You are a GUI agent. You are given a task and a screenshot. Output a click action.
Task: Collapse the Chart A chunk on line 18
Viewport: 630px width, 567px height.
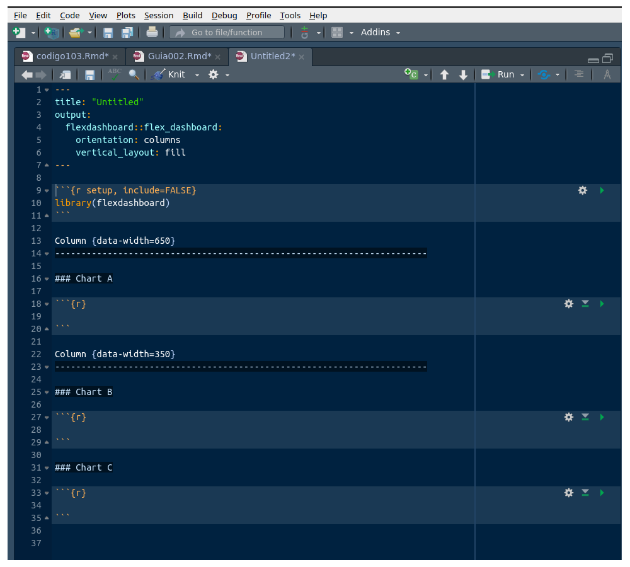pos(47,304)
